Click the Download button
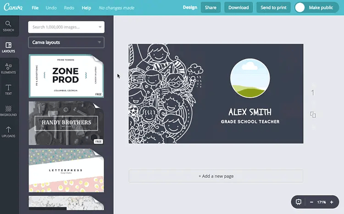 pyautogui.click(x=239, y=7)
